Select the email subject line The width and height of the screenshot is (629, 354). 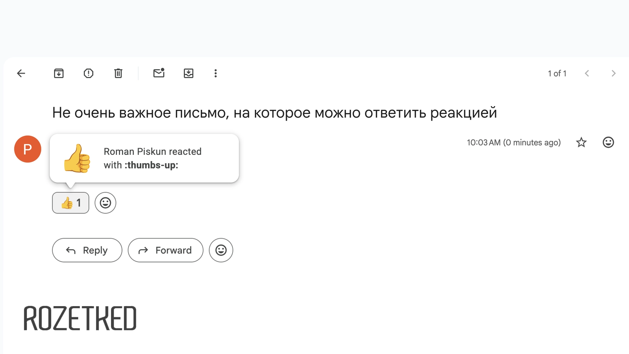(275, 112)
